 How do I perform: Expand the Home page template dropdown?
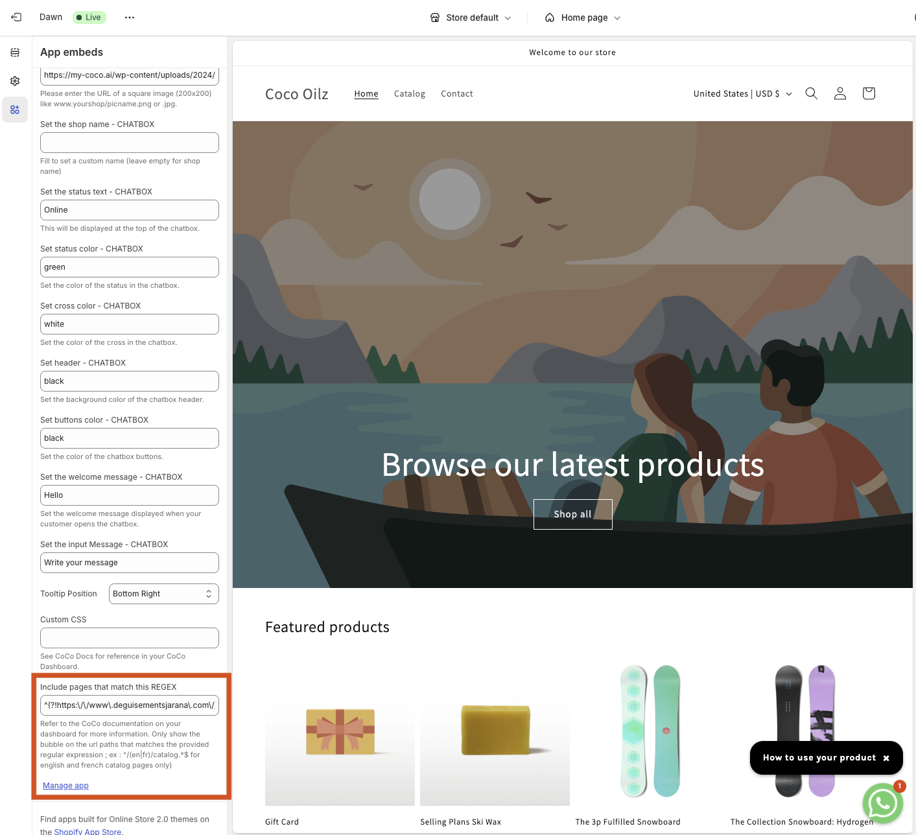[583, 18]
